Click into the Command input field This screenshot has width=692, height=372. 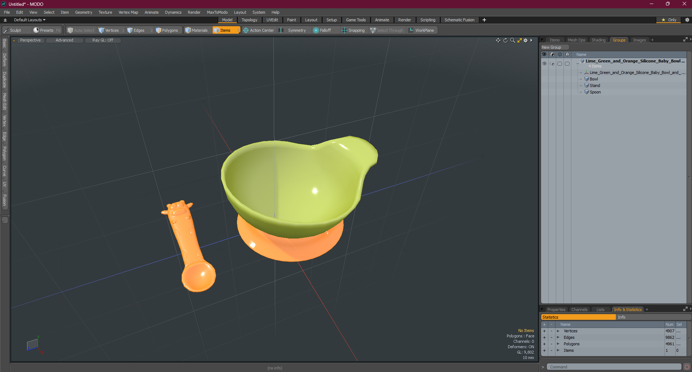coord(614,367)
